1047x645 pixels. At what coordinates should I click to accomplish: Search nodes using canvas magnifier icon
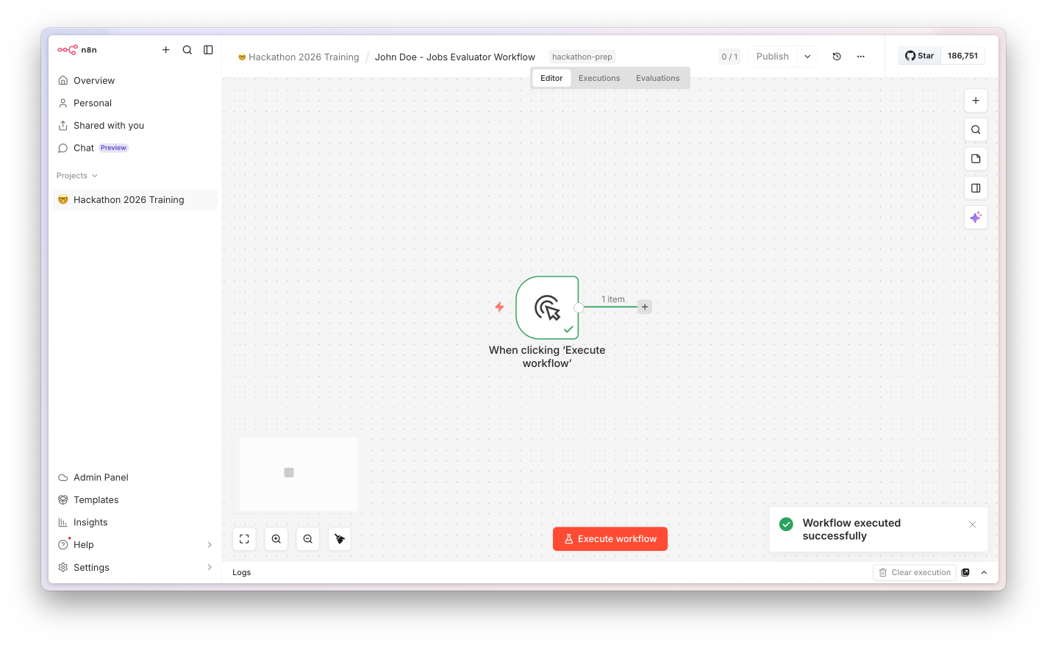pyautogui.click(x=976, y=129)
